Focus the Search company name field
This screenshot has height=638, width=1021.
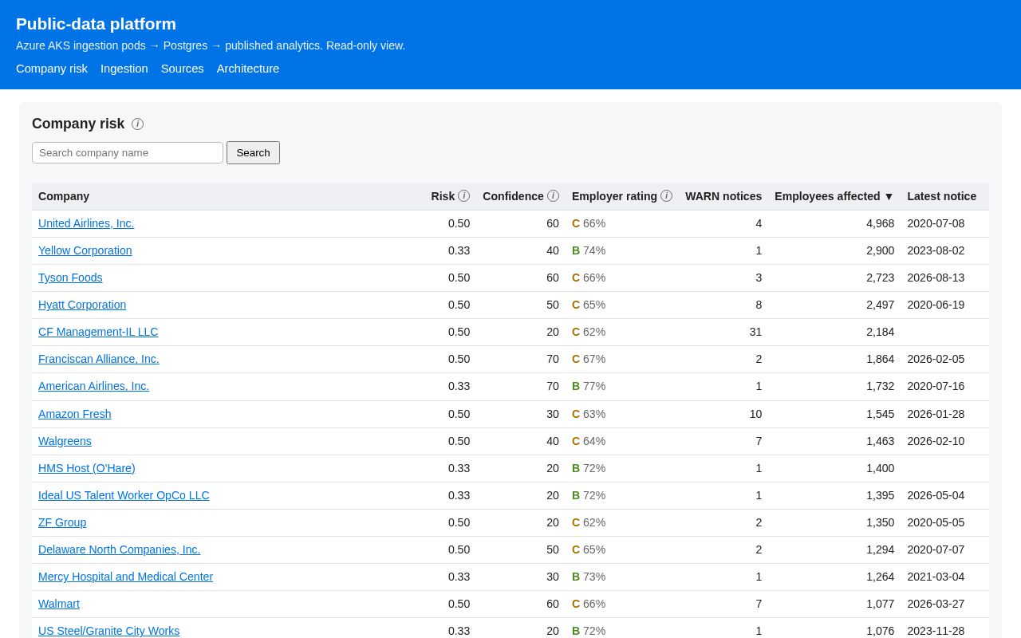128,152
